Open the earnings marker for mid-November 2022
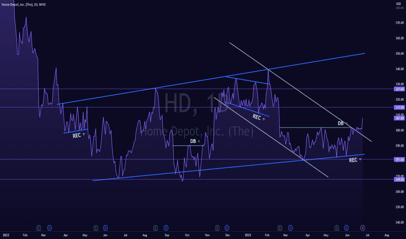 [217, 228]
